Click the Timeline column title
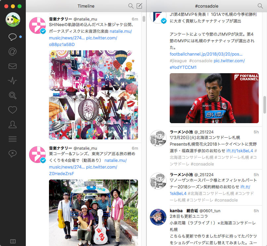 tap(86, 6)
